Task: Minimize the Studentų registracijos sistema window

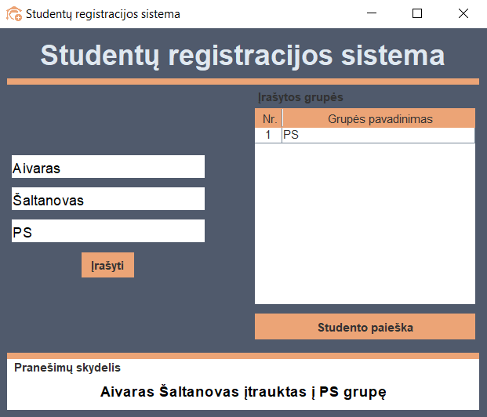Action: (x=372, y=13)
